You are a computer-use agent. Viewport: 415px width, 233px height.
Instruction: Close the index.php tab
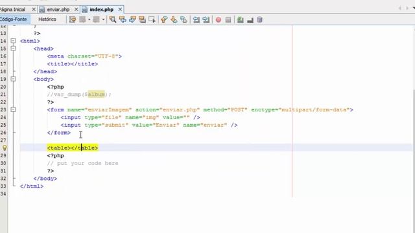tap(120, 9)
